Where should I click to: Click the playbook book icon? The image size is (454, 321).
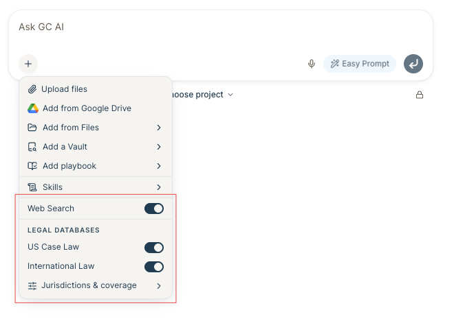[x=32, y=166]
